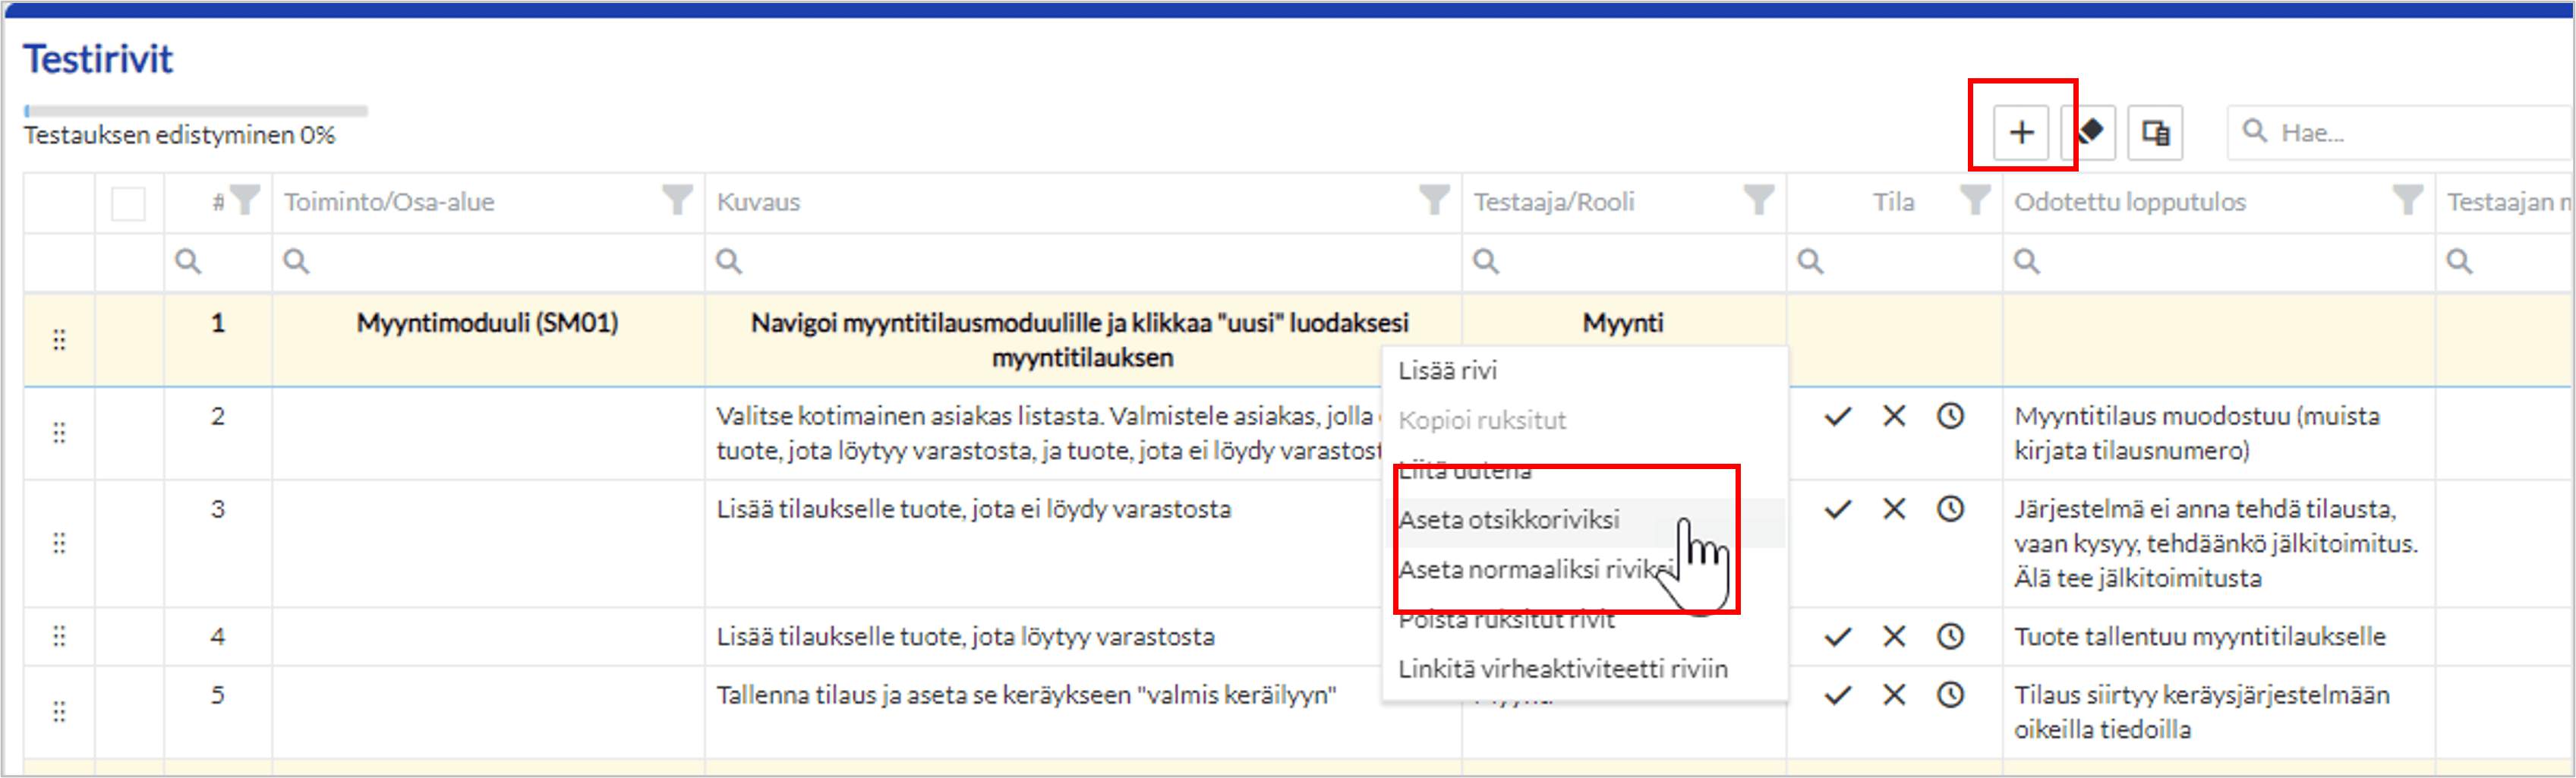Click search box under Odotettu lopputulos column
Screen dimensions: 2576x778
[2219, 262]
